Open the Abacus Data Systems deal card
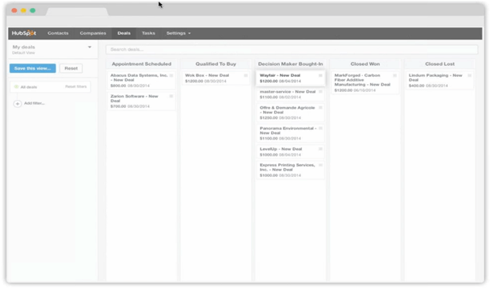Screen dimensions: 492x291 pyautogui.click(x=141, y=80)
